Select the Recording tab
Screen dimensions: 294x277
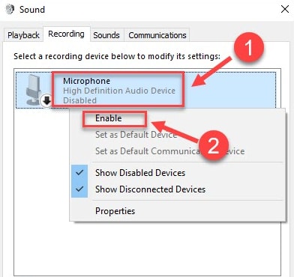66,34
